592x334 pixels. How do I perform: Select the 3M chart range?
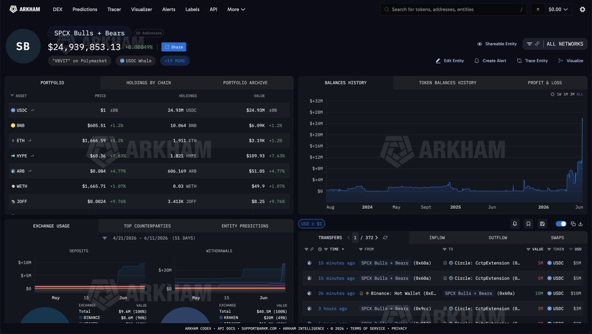[572, 94]
